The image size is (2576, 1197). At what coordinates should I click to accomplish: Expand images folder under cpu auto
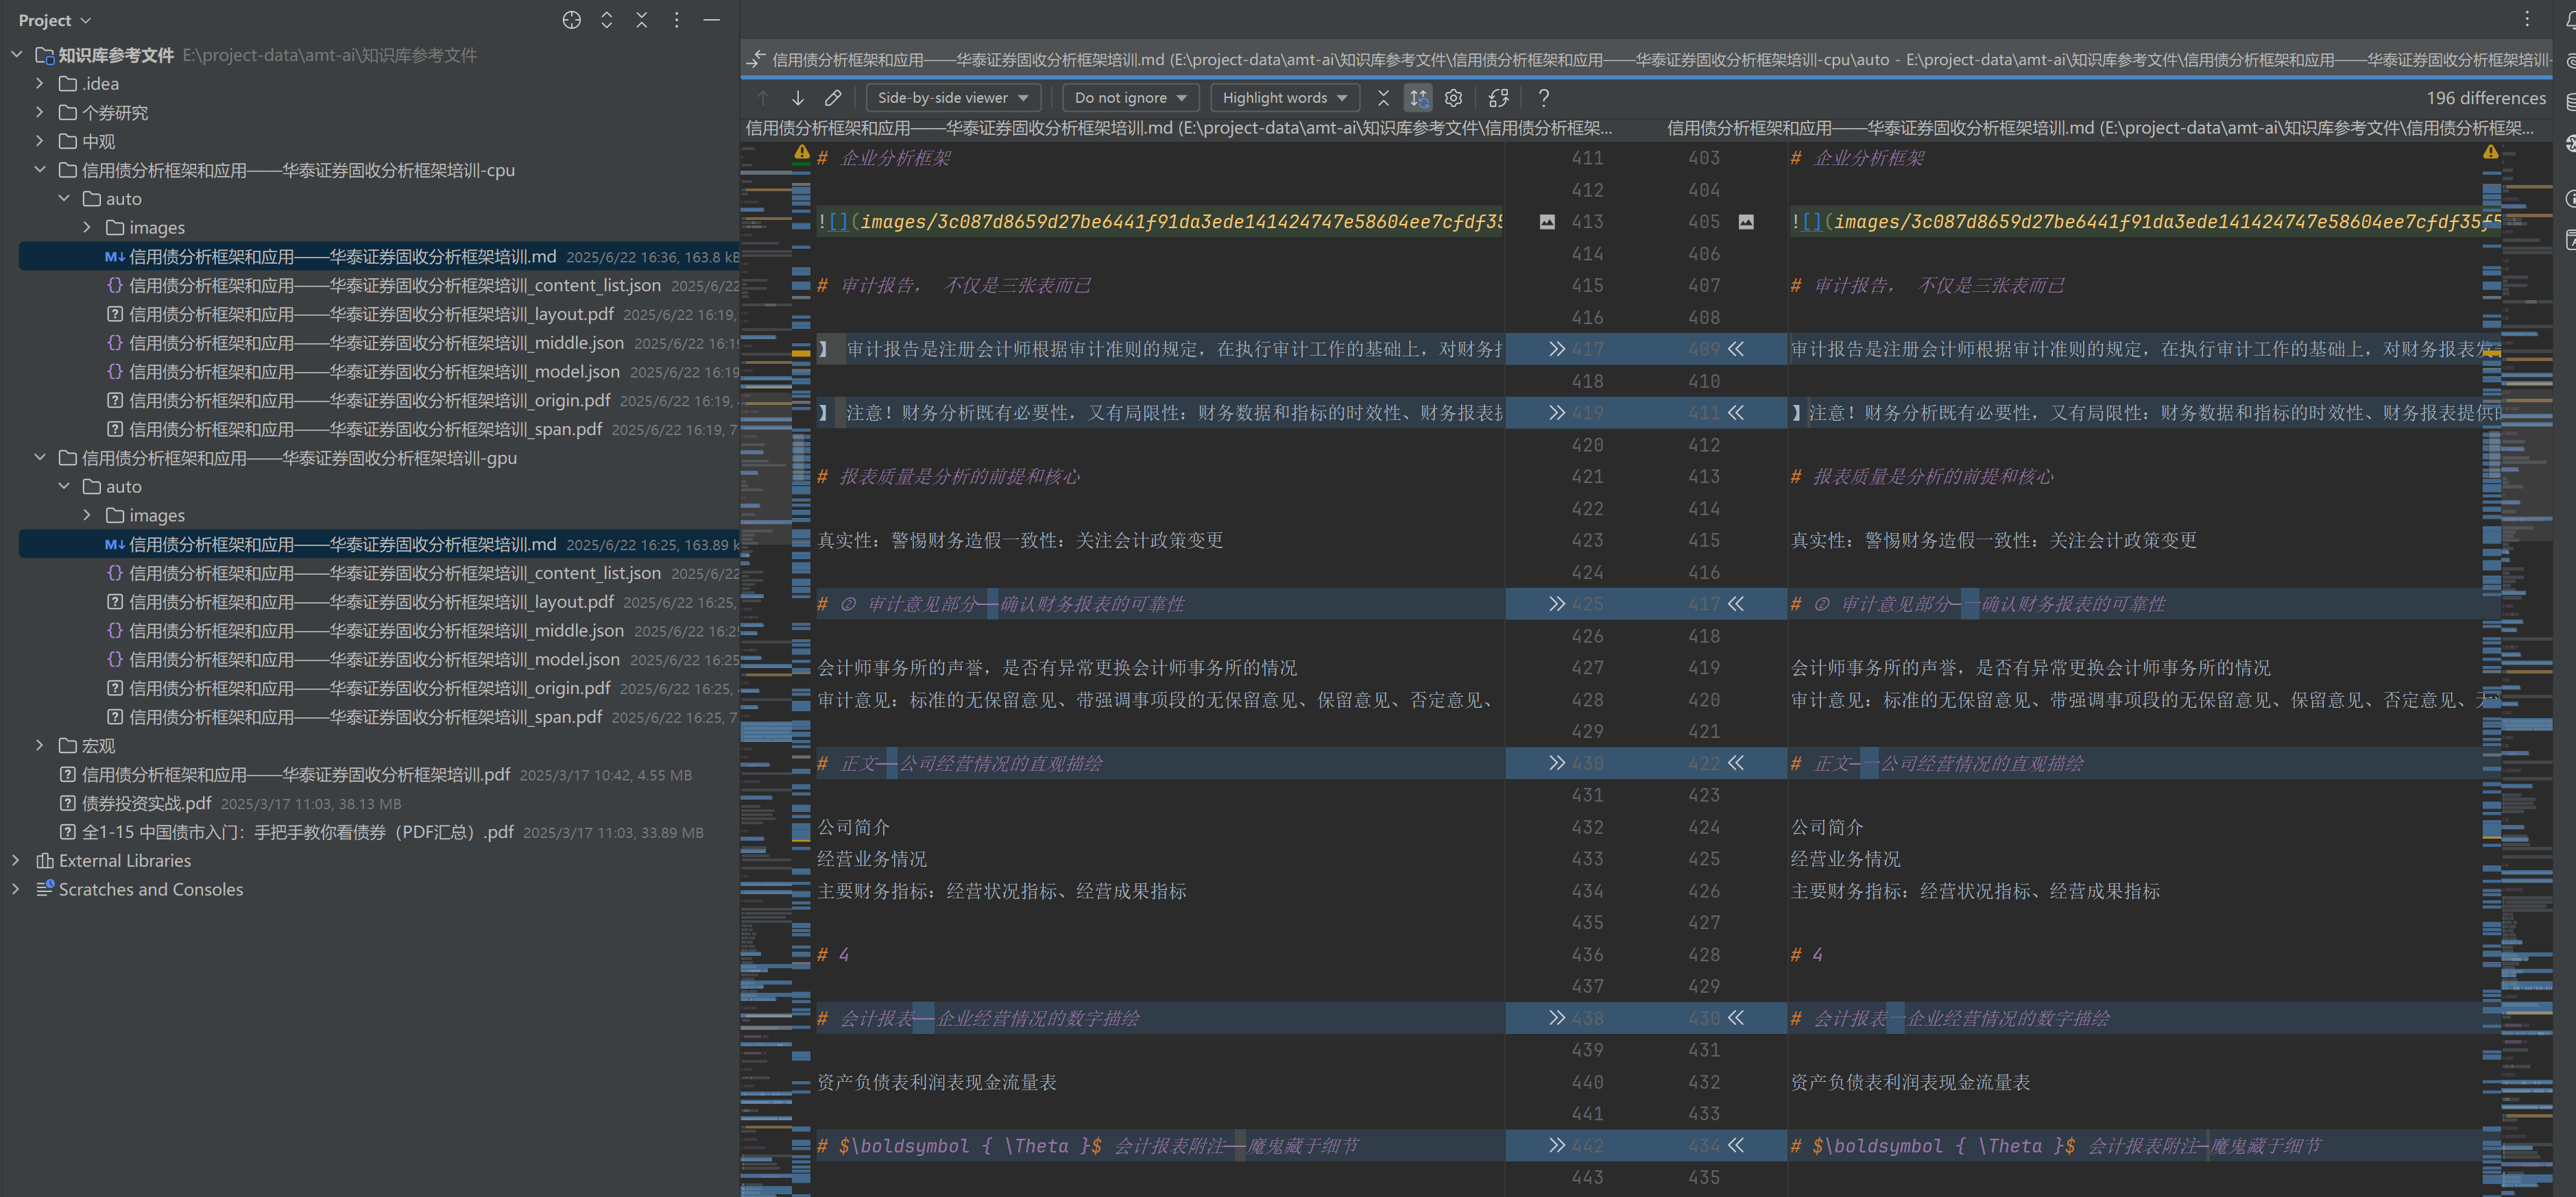point(87,227)
